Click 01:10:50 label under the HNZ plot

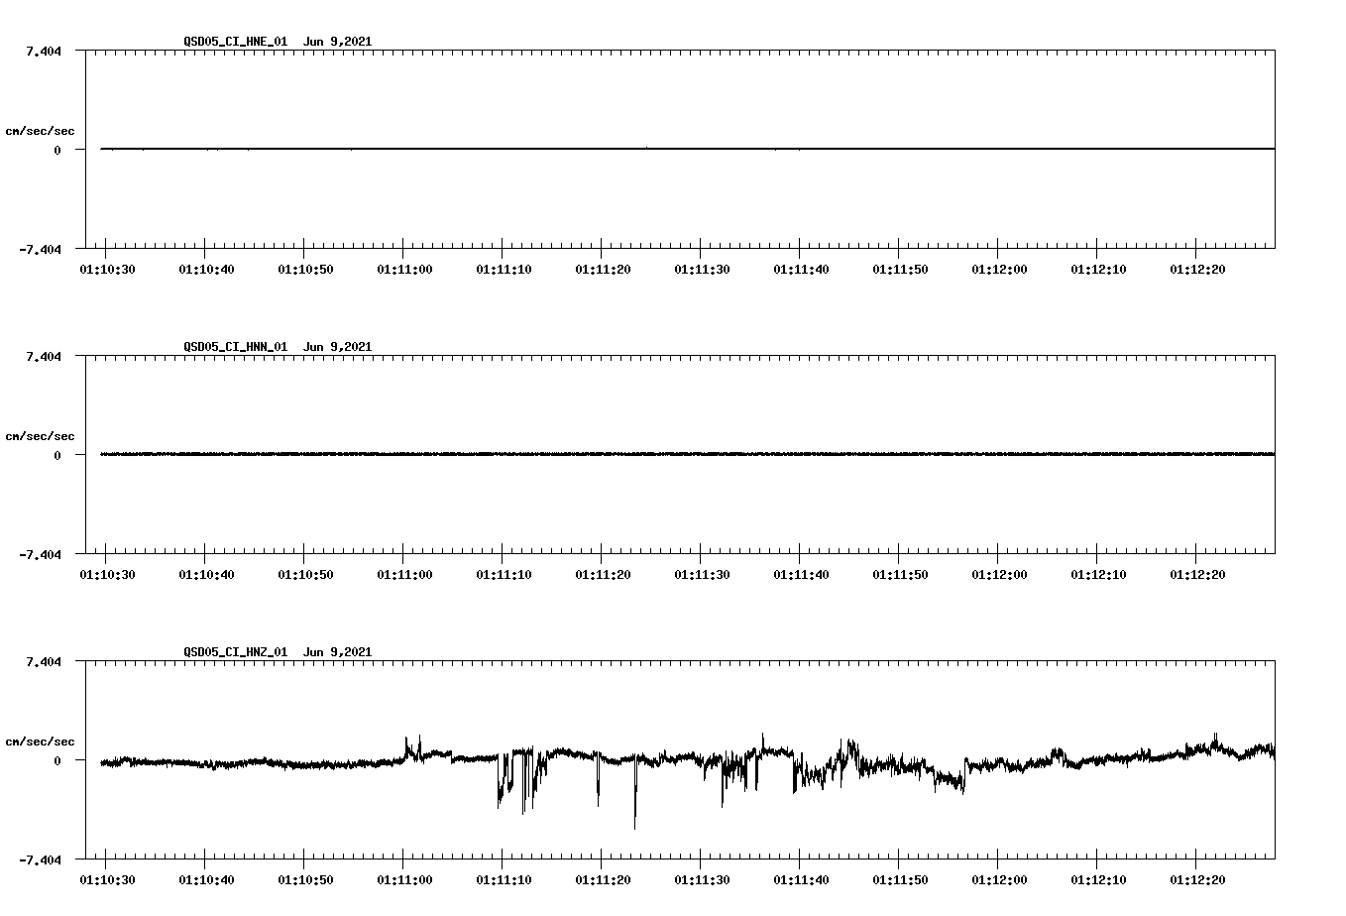[x=305, y=880]
